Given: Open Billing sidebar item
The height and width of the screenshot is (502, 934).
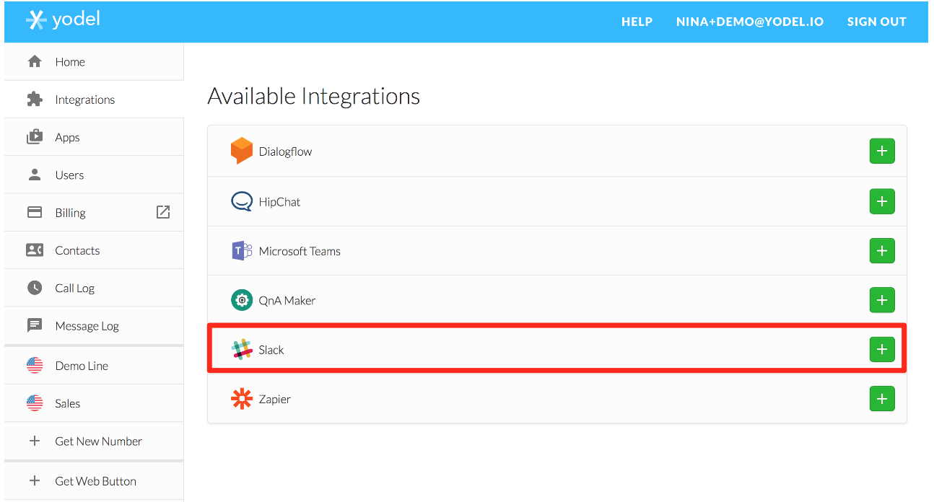Looking at the screenshot, I should point(94,213).
